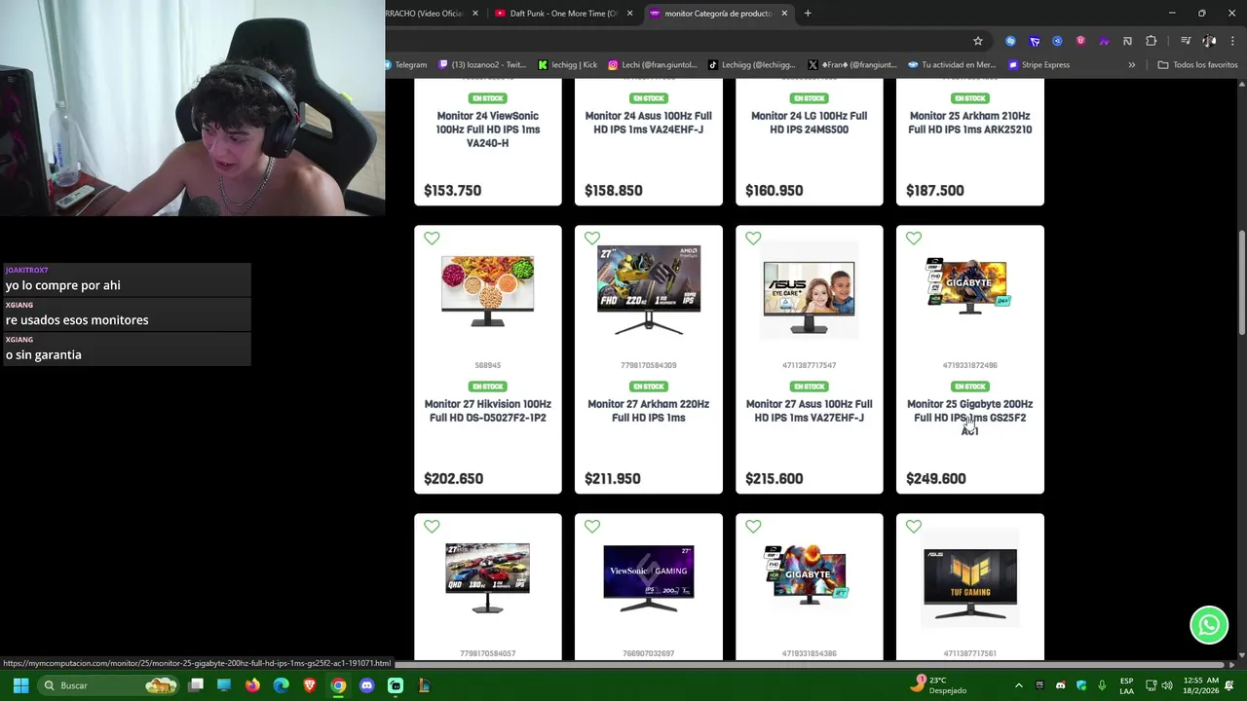Close the Daft Punk YouTube tab

(629, 14)
